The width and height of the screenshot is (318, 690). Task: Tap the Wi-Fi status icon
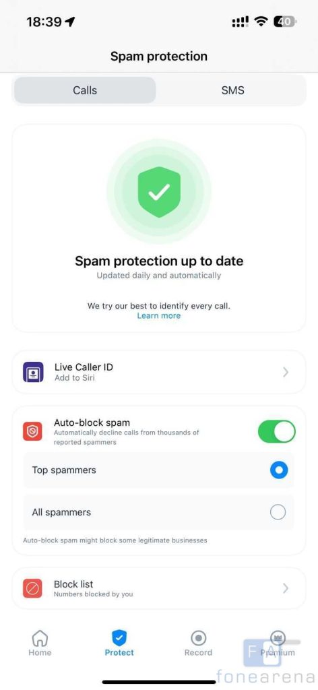click(261, 22)
